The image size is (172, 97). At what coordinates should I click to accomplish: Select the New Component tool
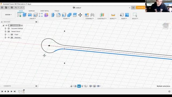point(87,15)
